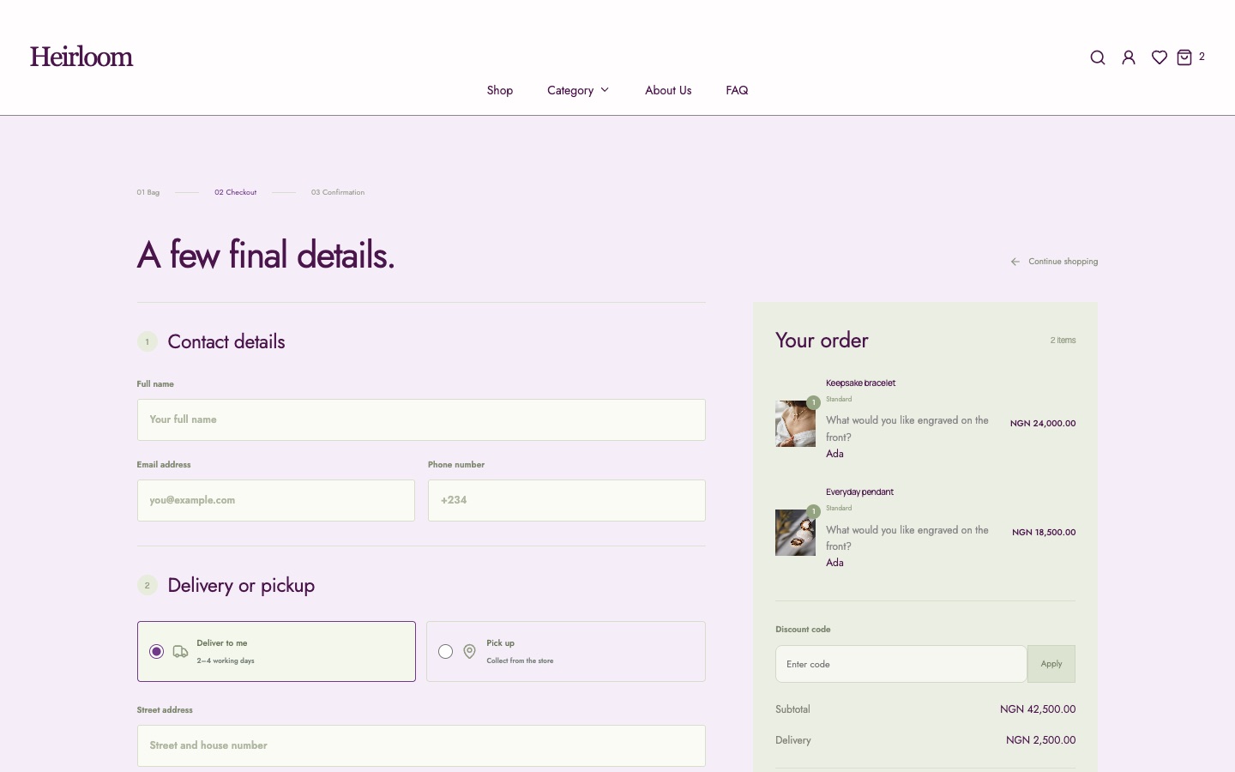Screen dimensions: 1235x772
Task: Focus the Enter code discount field
Action: click(x=901, y=664)
